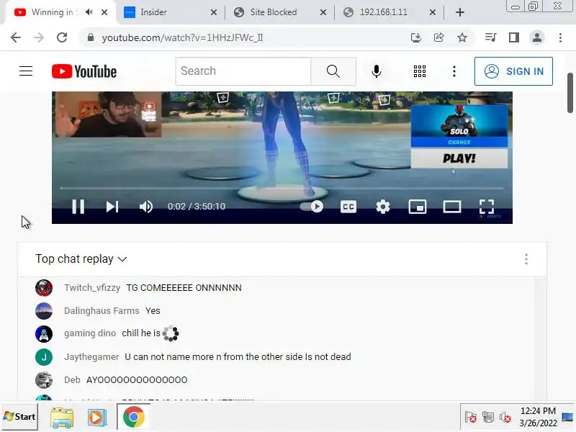Click Deb's chat message
This screenshot has height=432, width=576.
click(x=137, y=380)
